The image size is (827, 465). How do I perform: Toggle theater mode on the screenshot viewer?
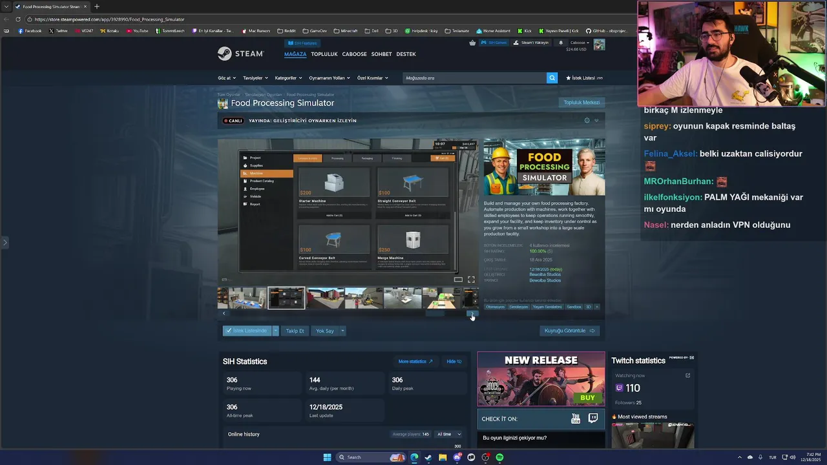click(x=458, y=280)
